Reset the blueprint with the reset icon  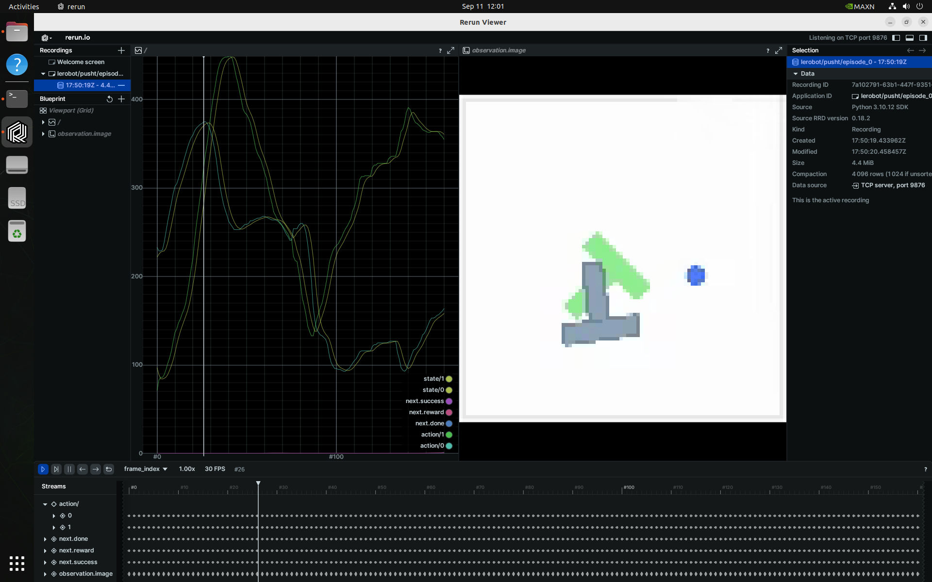coord(110,99)
